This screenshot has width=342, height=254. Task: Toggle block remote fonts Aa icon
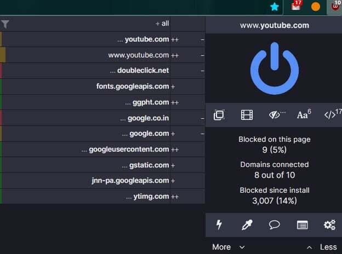(x=304, y=114)
